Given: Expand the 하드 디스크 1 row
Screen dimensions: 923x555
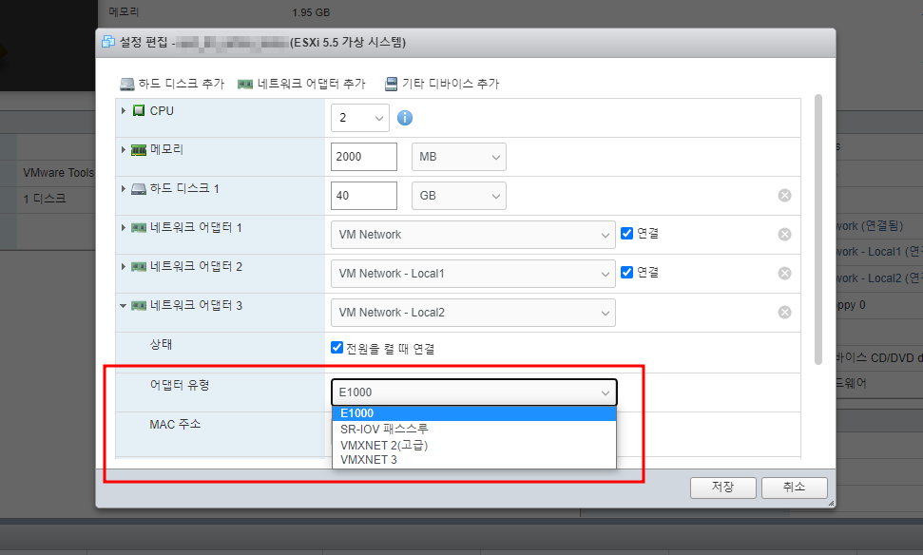Looking at the screenshot, I should (x=123, y=188).
